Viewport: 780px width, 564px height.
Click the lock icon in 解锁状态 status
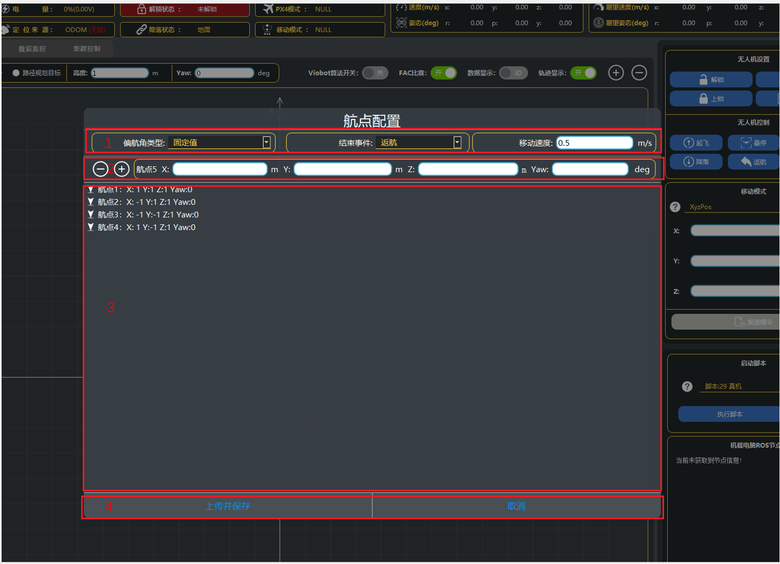tap(141, 9)
